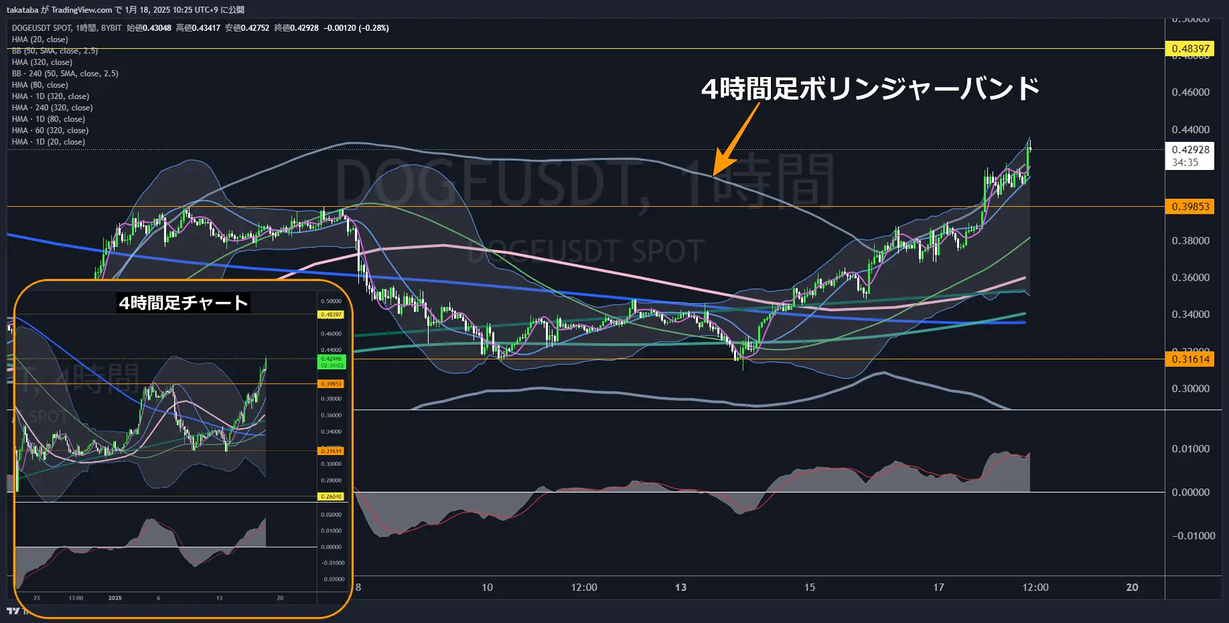Select the HMA (20, close) indicator legend
1229x623 pixels.
point(40,39)
